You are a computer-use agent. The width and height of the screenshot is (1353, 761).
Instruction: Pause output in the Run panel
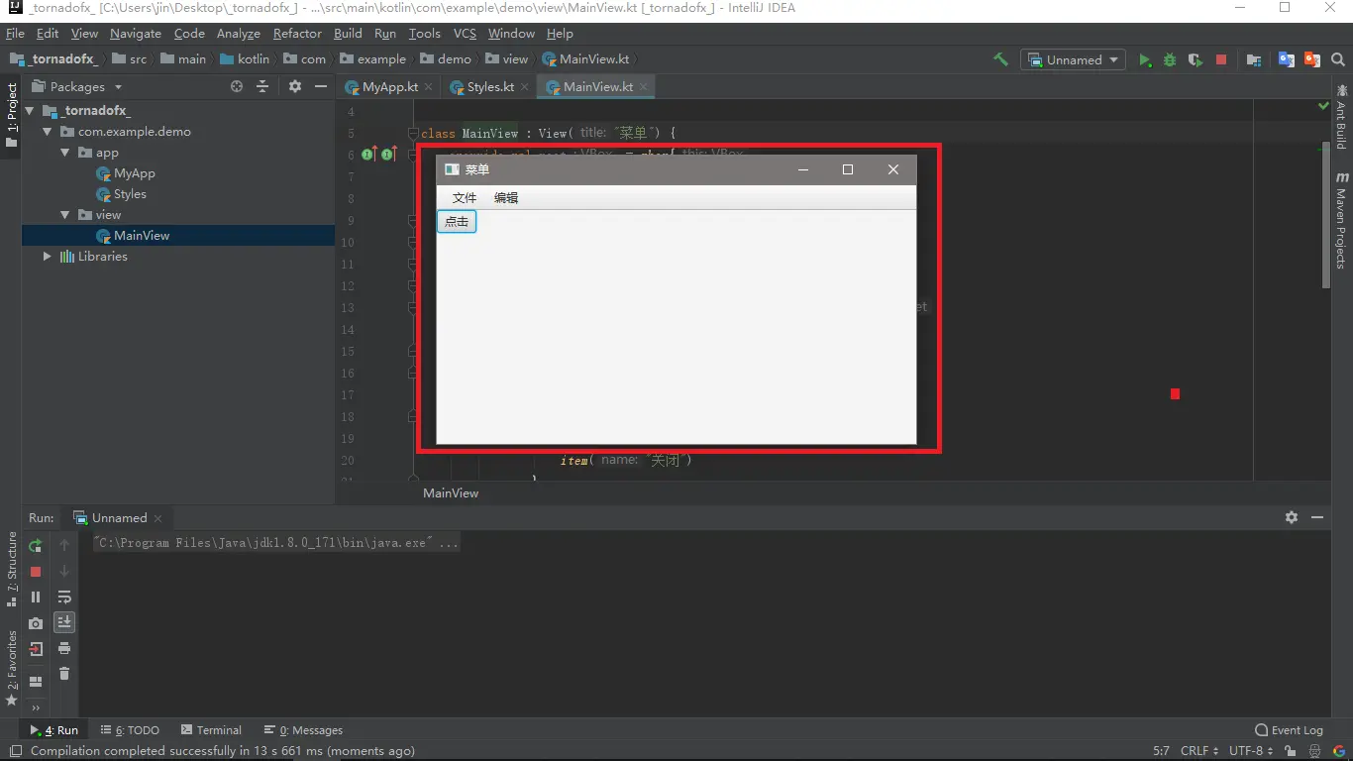click(x=36, y=598)
